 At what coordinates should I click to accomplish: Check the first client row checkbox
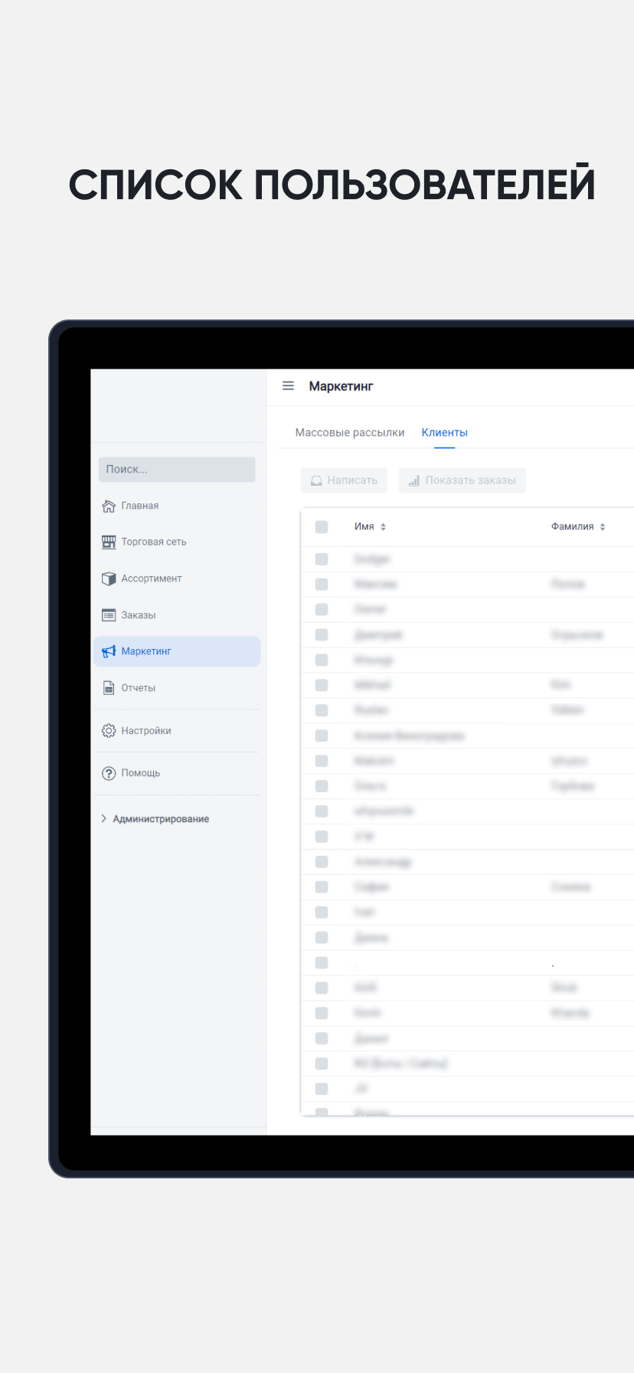point(322,559)
